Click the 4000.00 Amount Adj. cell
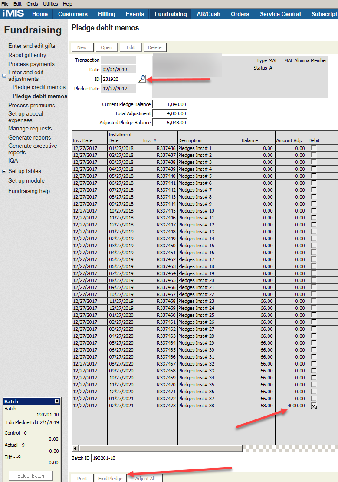Image resolution: width=338 pixels, height=482 pixels. [x=292, y=406]
